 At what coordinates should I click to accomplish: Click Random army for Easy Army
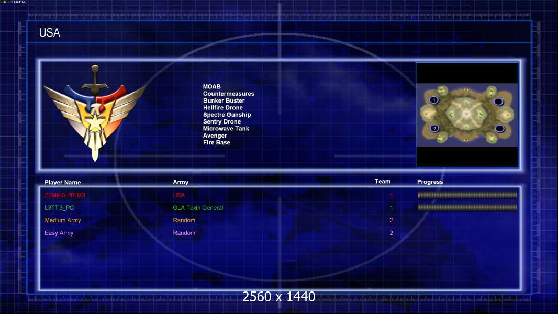click(184, 233)
